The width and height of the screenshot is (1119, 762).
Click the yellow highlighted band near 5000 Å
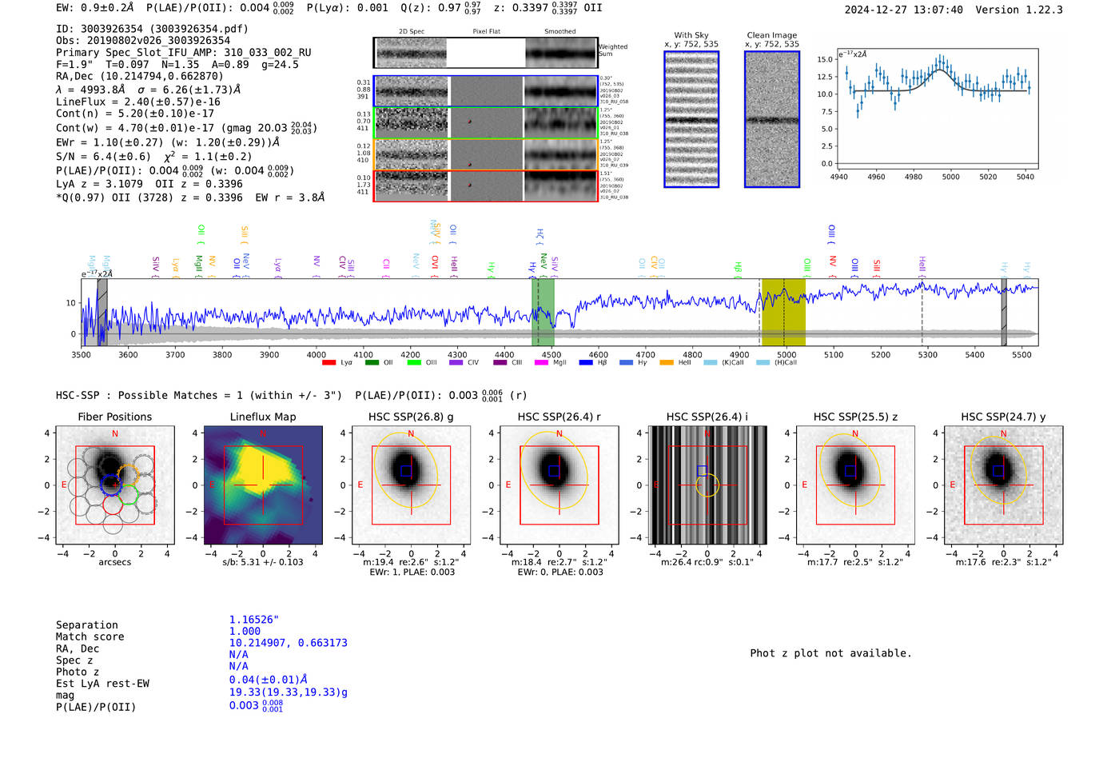[x=783, y=312]
